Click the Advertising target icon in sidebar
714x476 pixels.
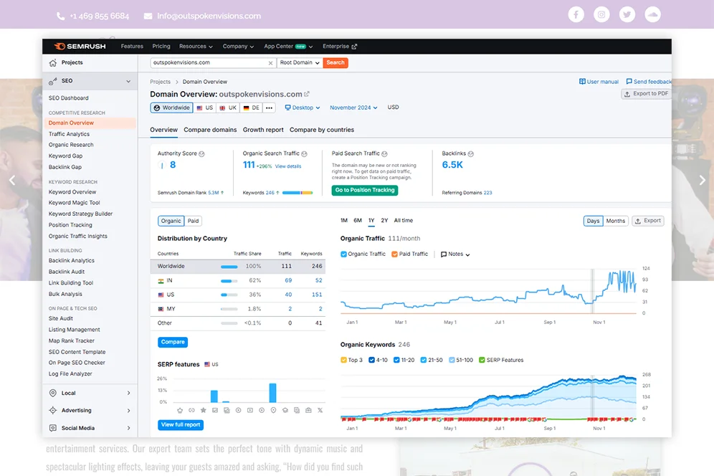53,411
